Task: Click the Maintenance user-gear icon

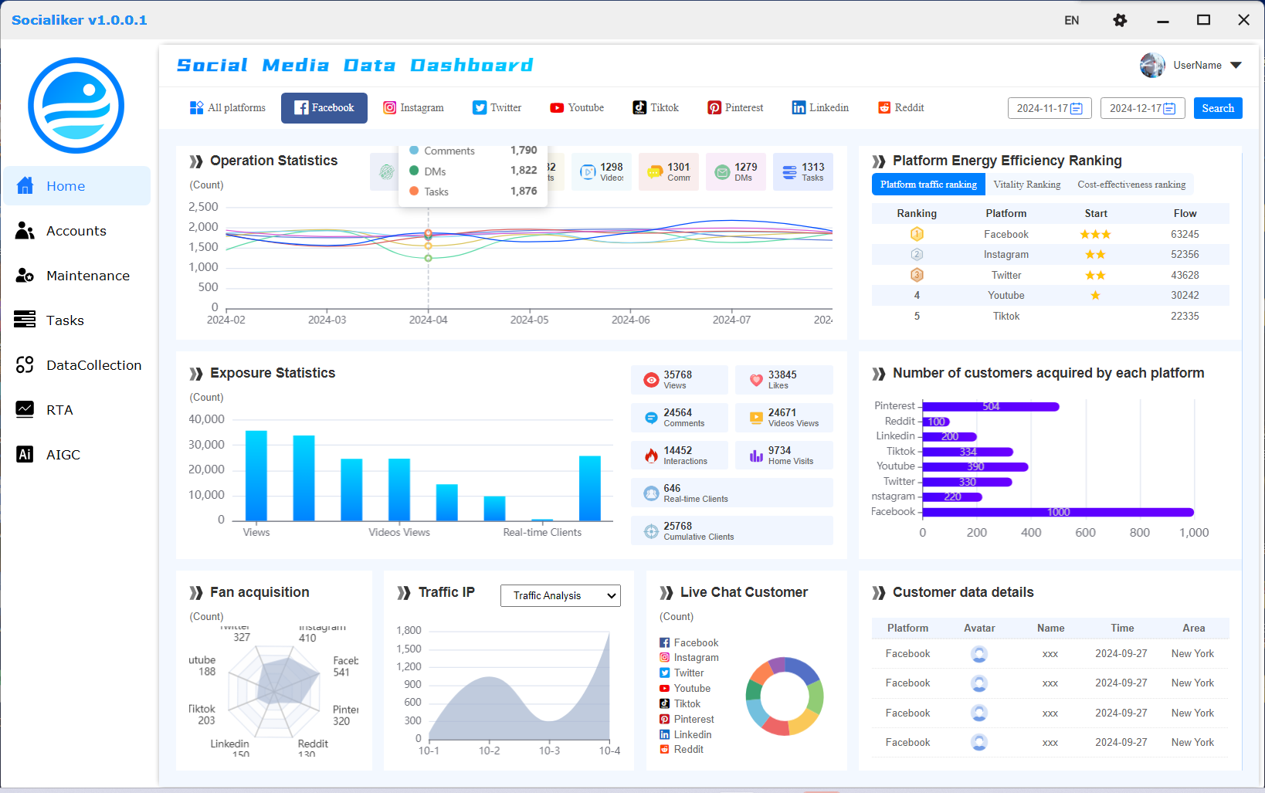Action: click(x=25, y=275)
